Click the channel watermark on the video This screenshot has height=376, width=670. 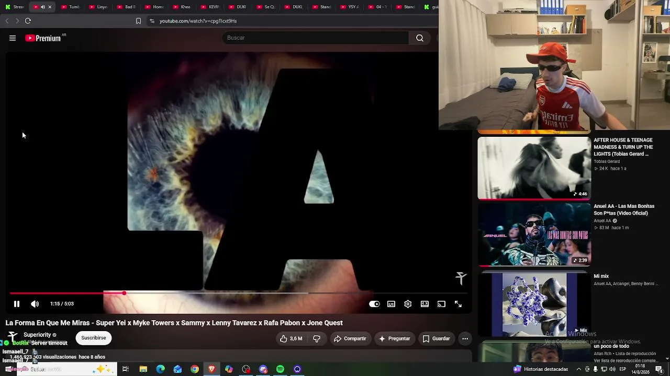(461, 278)
